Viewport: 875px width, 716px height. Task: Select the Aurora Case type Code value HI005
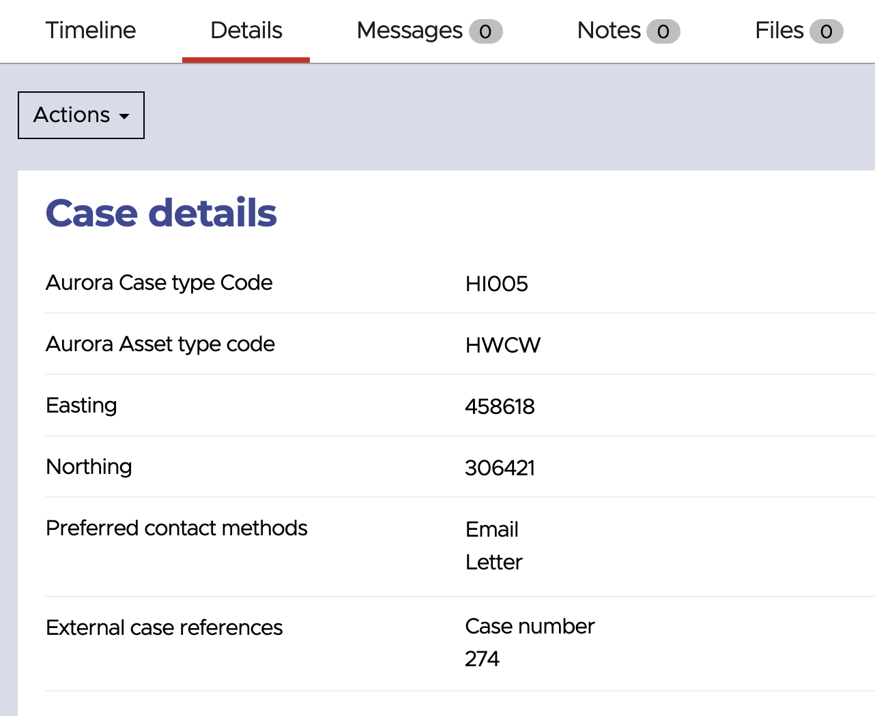coord(496,284)
